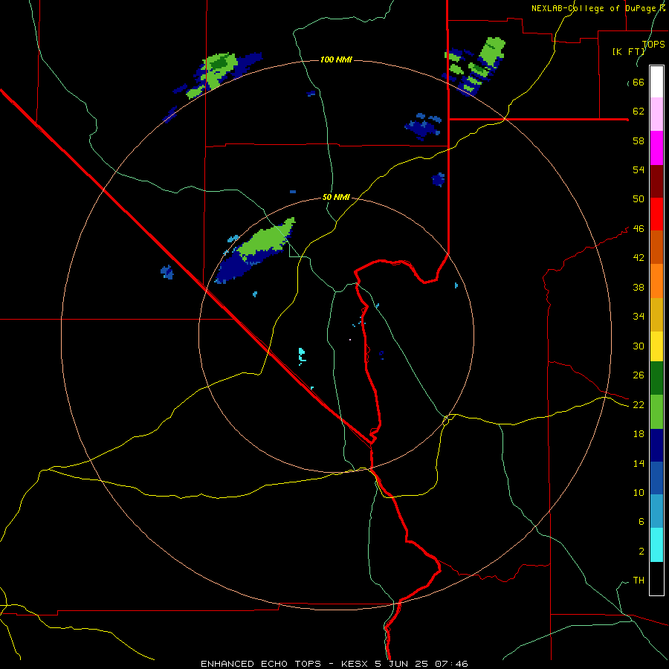Click the dark green legend swatch
Screen dimensions: 669x669
tap(656, 378)
